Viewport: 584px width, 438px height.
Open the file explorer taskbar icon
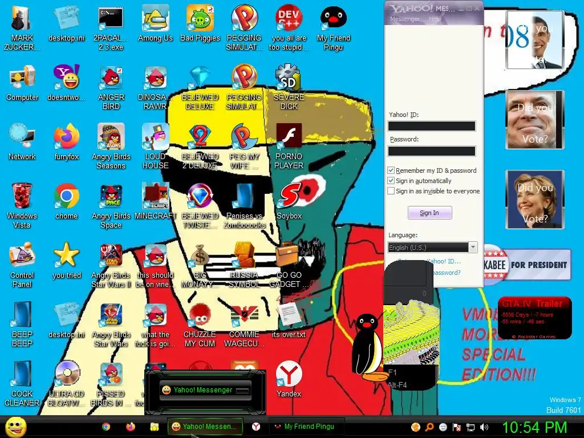[x=155, y=427]
